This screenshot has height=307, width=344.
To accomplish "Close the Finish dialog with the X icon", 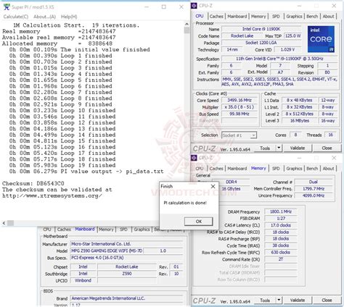I will (213, 186).
